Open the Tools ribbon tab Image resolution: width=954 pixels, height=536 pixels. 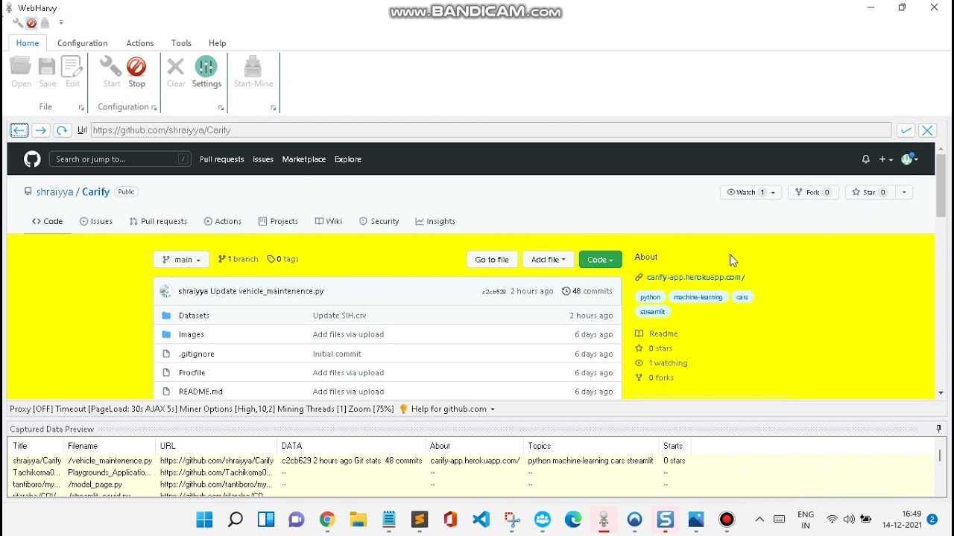(181, 43)
